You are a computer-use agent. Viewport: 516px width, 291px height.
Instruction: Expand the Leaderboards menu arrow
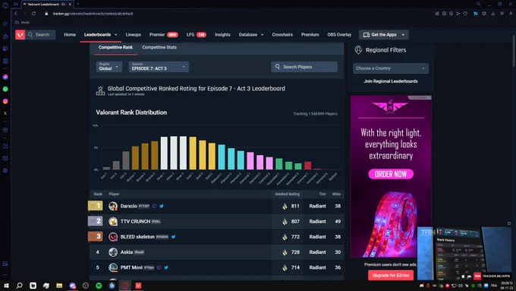tap(115, 35)
